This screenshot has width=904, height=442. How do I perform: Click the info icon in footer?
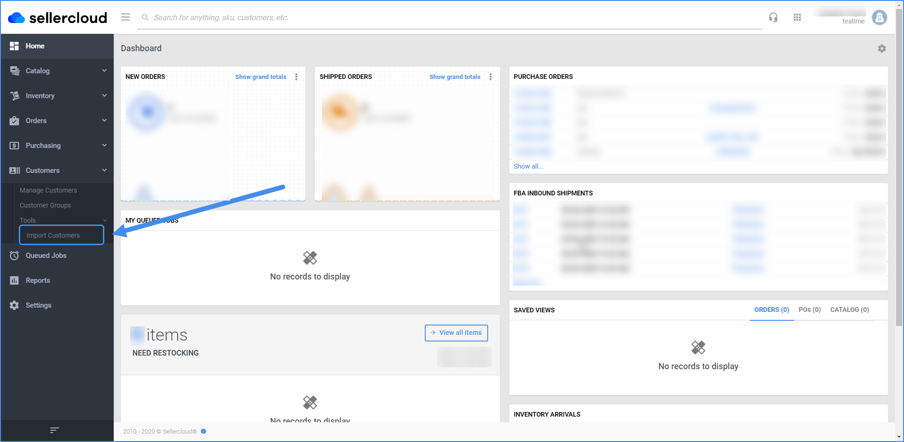point(203,431)
